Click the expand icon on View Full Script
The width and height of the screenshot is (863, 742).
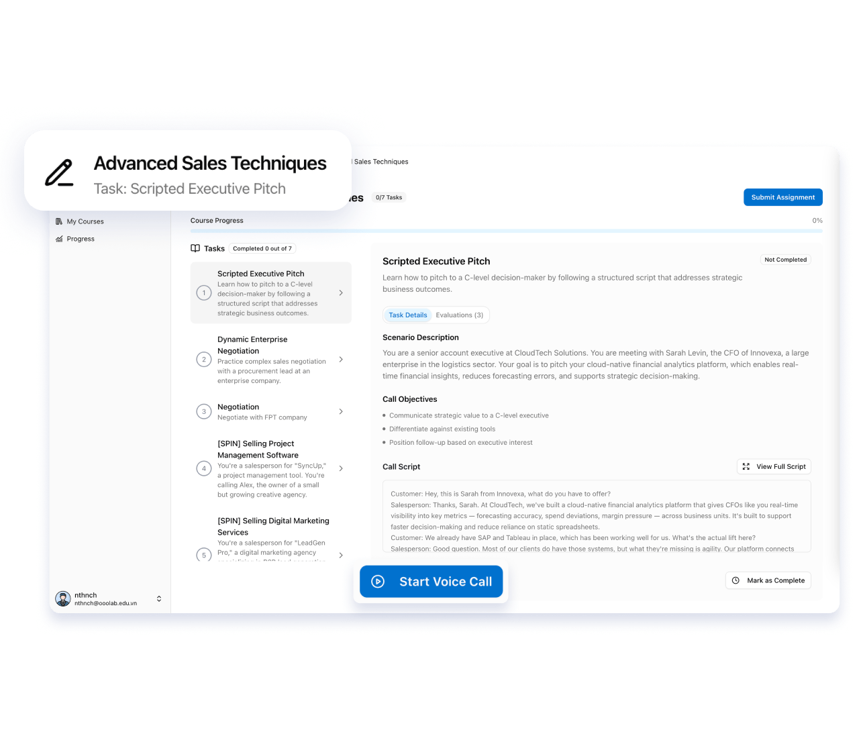coord(746,467)
